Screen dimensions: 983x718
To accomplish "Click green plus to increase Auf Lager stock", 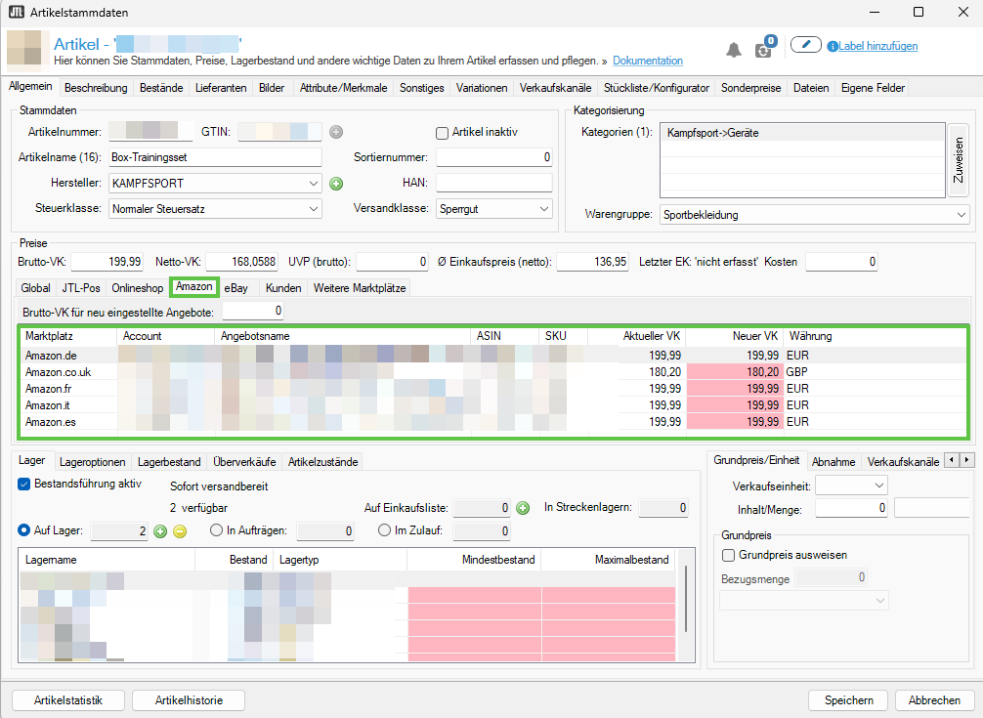I will click(160, 530).
